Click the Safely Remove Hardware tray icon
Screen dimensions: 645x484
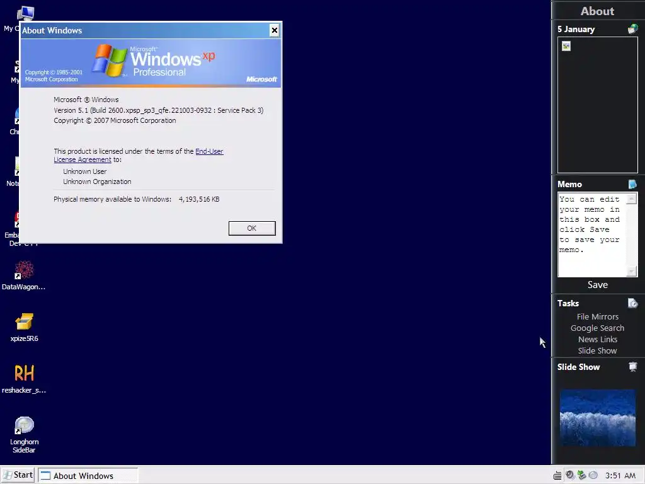581,475
